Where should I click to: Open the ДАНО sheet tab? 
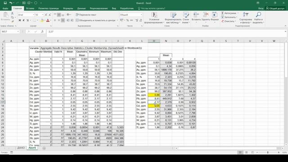pyautogui.click(x=21, y=148)
